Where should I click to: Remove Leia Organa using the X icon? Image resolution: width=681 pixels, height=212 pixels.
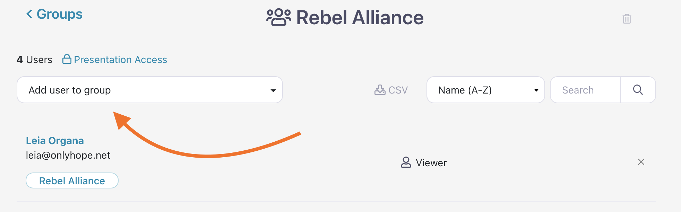pos(641,162)
